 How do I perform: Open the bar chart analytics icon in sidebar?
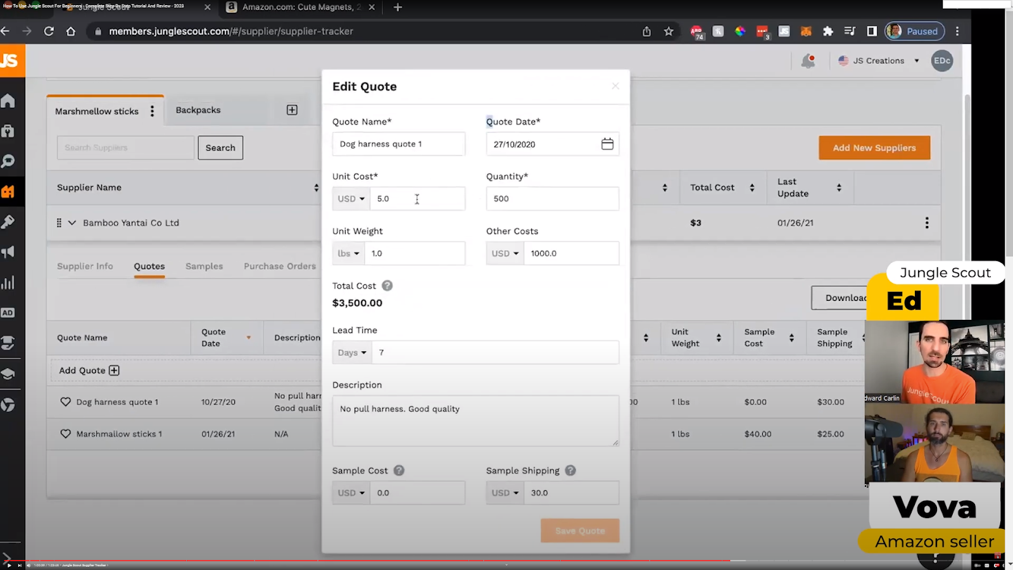pos(8,282)
